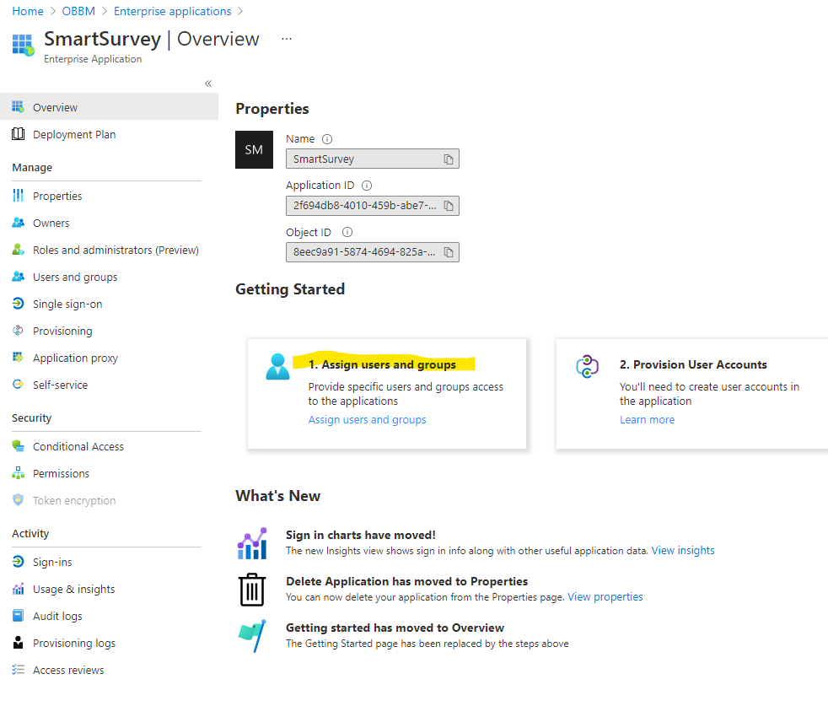Go to Home in the breadcrumb
The image size is (828, 706).
[28, 11]
